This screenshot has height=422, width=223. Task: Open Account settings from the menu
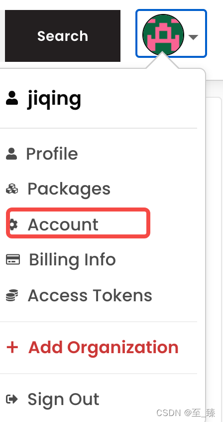[x=63, y=224]
